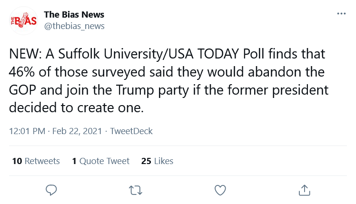Click the 12:01 PM timestamp
This screenshot has width=356, height=204.
pos(27,131)
